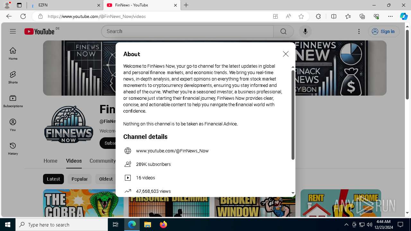Viewport: 411px width, 231px height.
Task: Refresh the page
Action: pyautogui.click(x=23, y=16)
